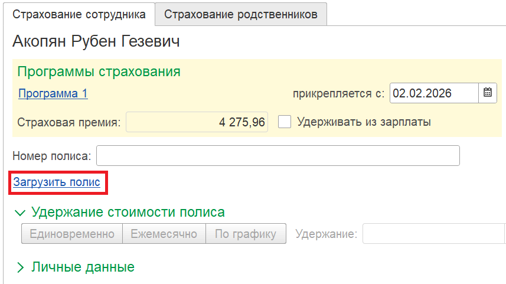
Task: Pick the По графику withholding option
Action: point(246,234)
